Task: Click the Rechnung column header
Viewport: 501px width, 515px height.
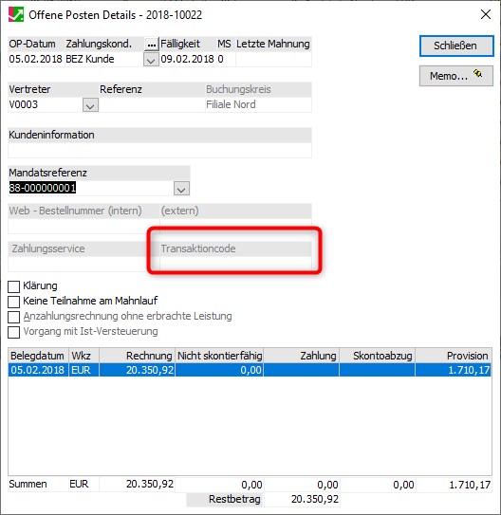Action: (x=137, y=356)
